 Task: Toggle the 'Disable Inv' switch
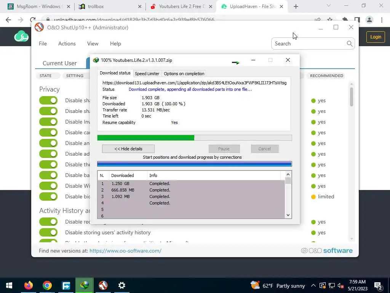(x=48, y=122)
